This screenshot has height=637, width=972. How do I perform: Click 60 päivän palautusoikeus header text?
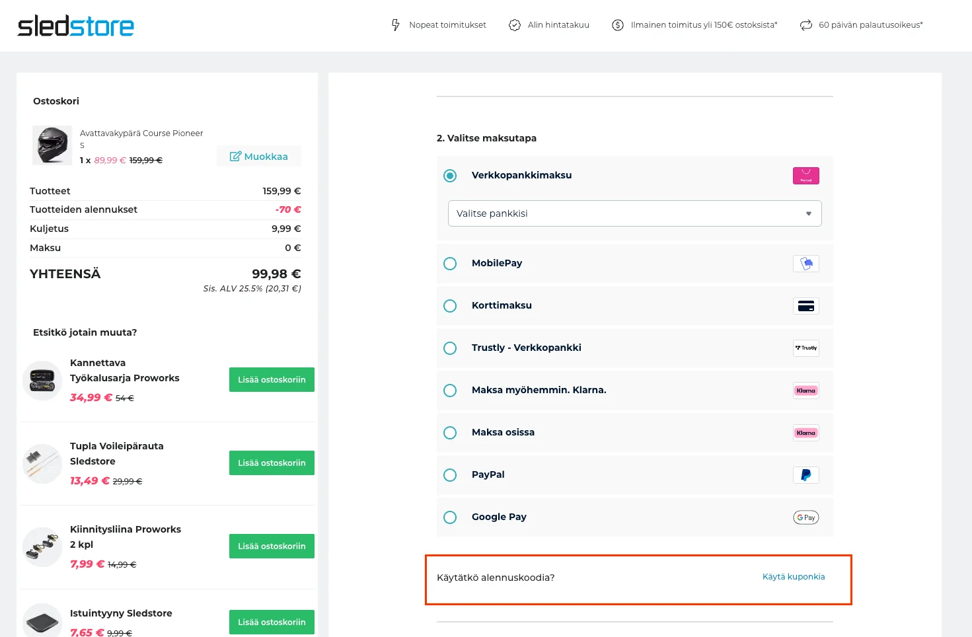point(871,25)
